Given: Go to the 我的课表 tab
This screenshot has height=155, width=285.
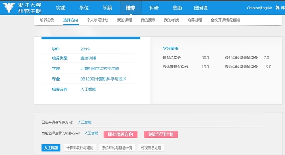Looking at the screenshot, I should pyautogui.click(x=148, y=20).
